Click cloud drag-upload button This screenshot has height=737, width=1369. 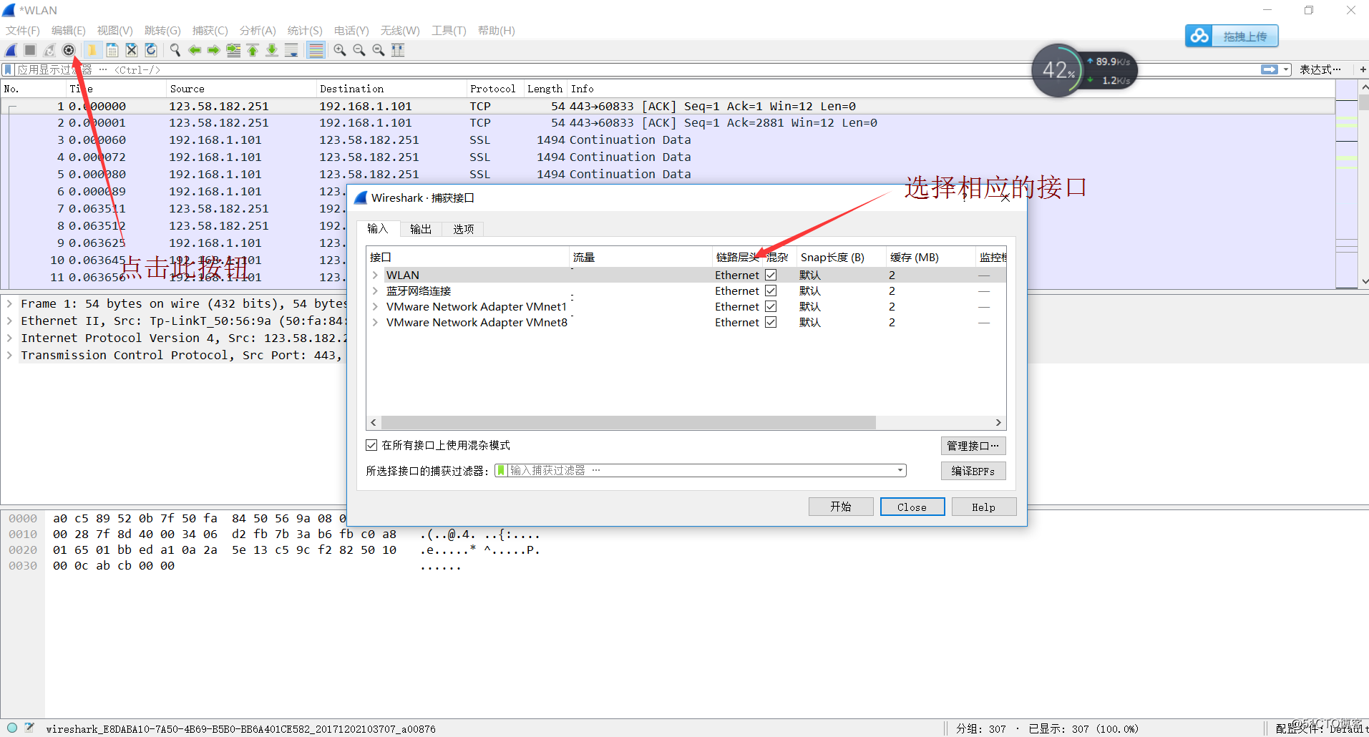1232,36
